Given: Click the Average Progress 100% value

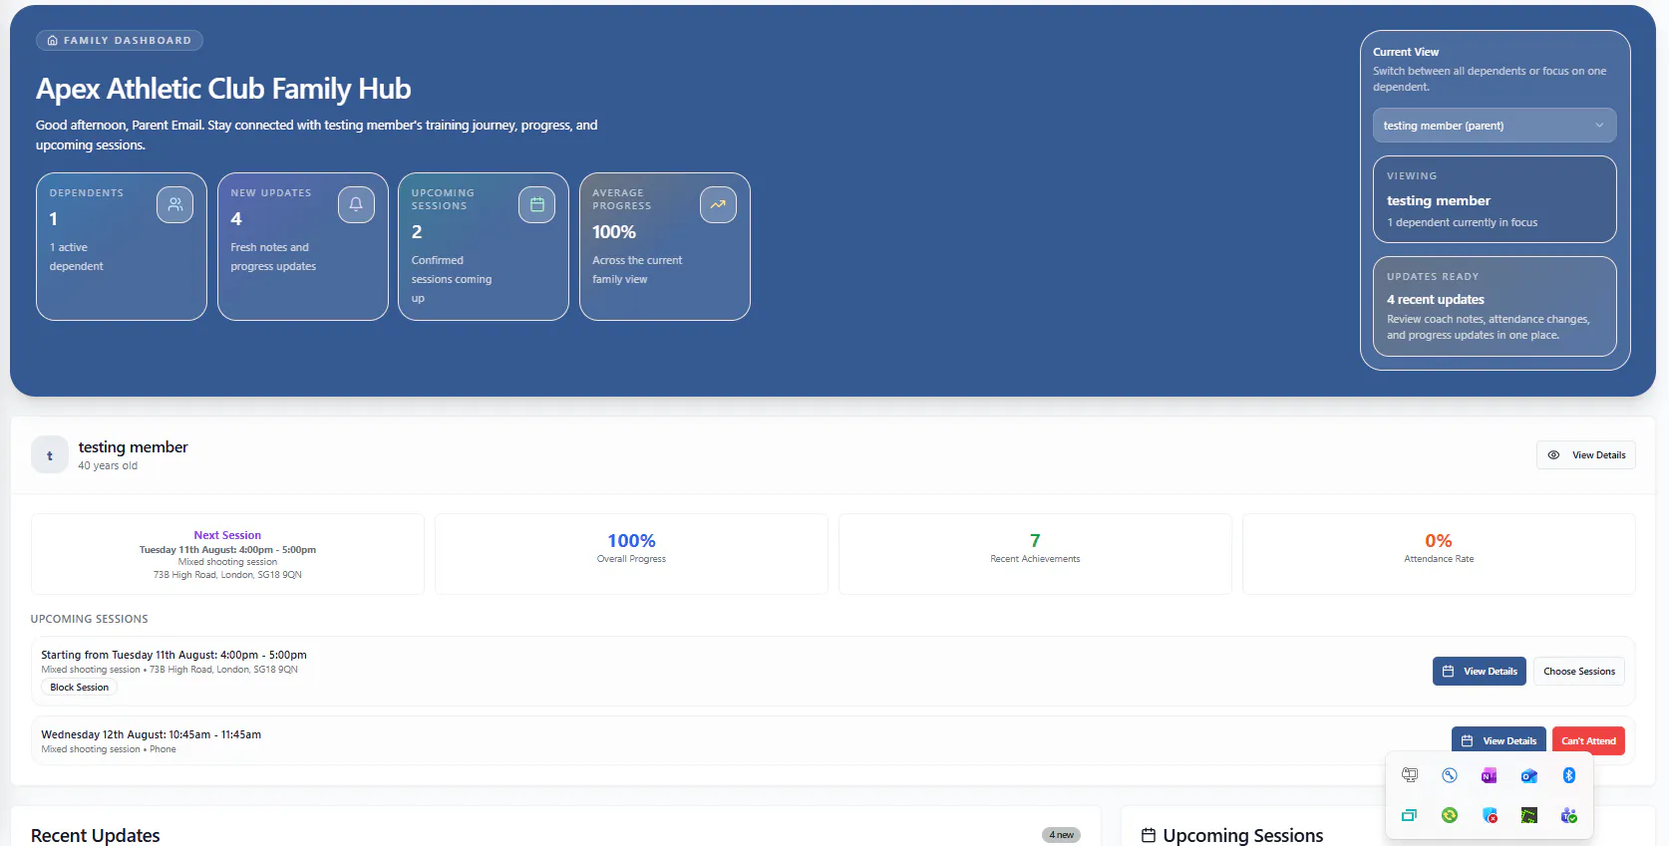Looking at the screenshot, I should pos(614,232).
